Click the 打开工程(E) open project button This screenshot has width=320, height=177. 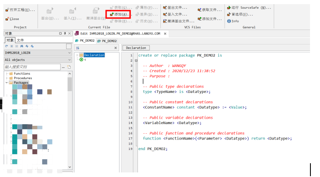pos(20,10)
